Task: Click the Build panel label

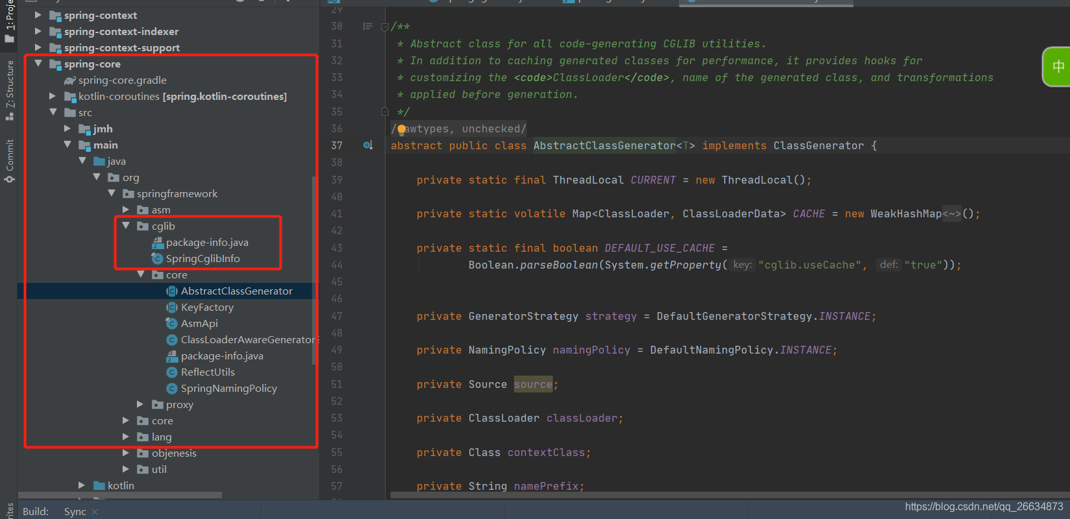Action: pos(36,511)
